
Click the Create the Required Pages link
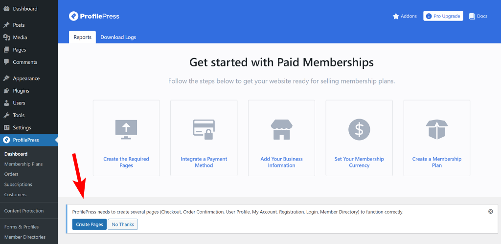coord(126,162)
